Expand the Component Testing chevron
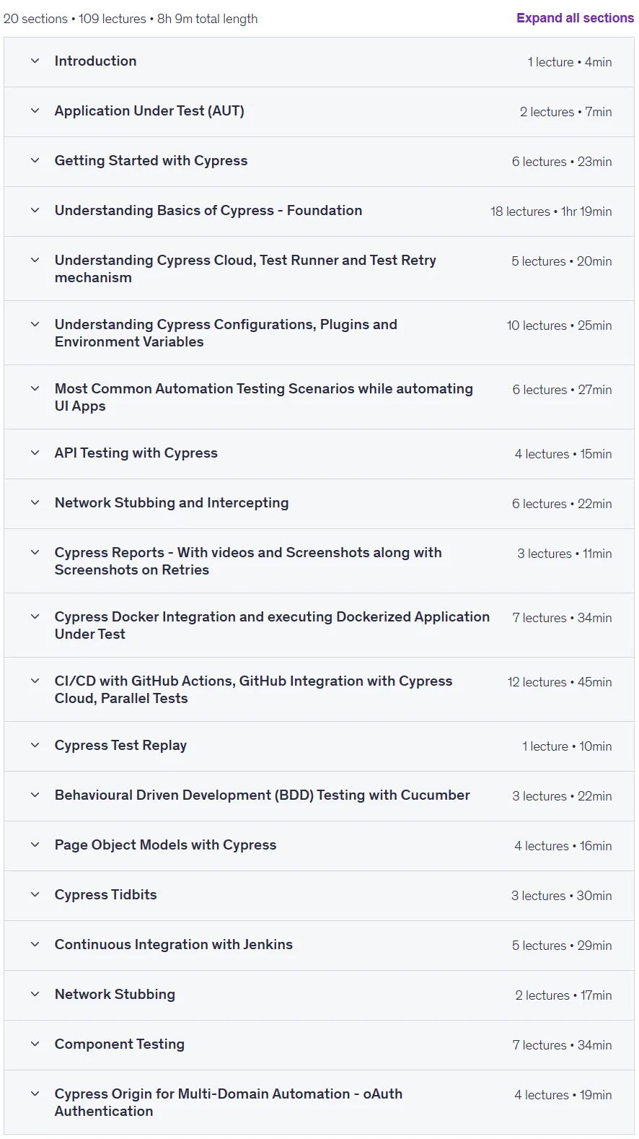The width and height of the screenshot is (639, 1139). 35,1044
